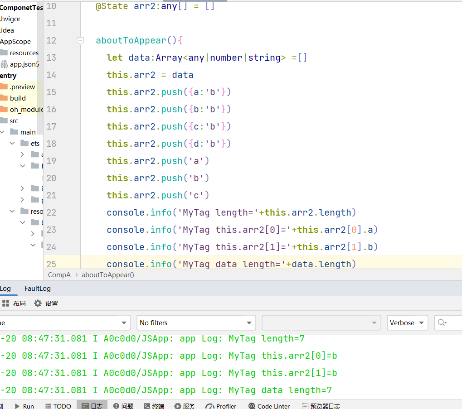
Task: Click log entry "MyTag this.arr2[0]=b"
Action: [283, 356]
